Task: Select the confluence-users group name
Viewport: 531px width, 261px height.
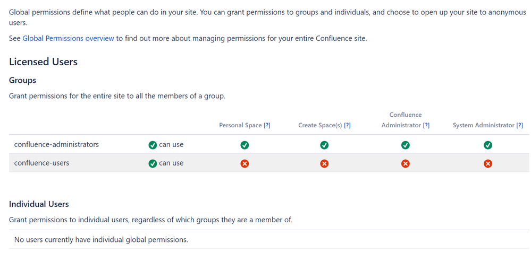Action: (41, 163)
